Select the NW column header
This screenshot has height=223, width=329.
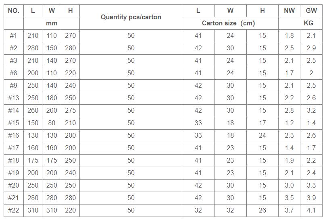click(289, 11)
